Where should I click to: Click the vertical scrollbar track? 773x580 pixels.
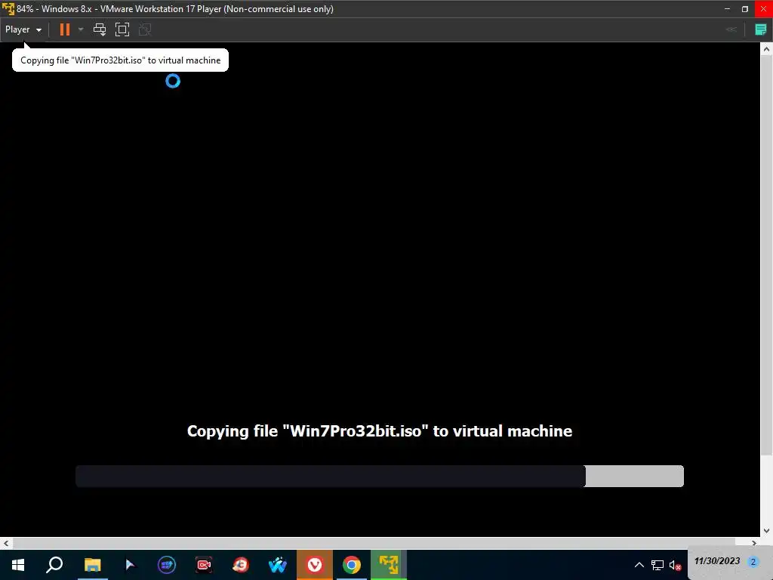tap(766, 290)
